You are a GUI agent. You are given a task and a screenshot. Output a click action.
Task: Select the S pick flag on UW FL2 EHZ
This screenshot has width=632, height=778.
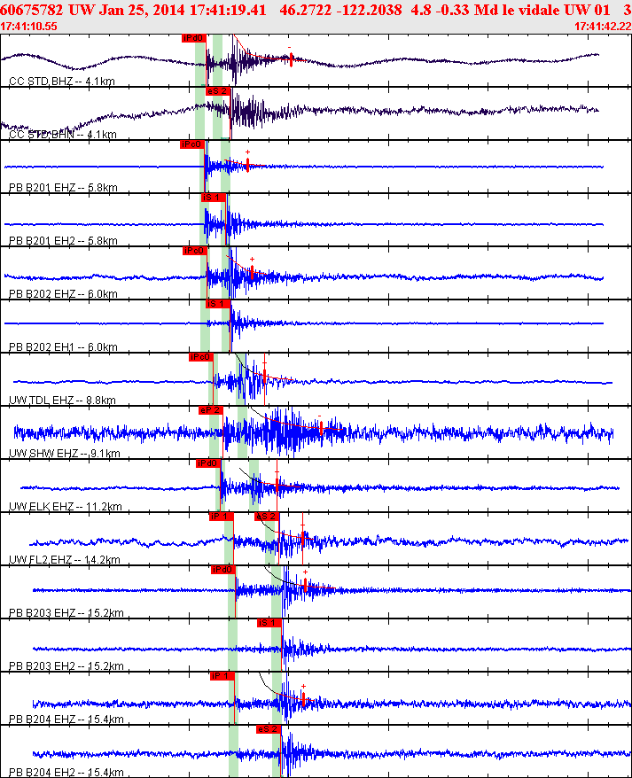click(x=267, y=516)
